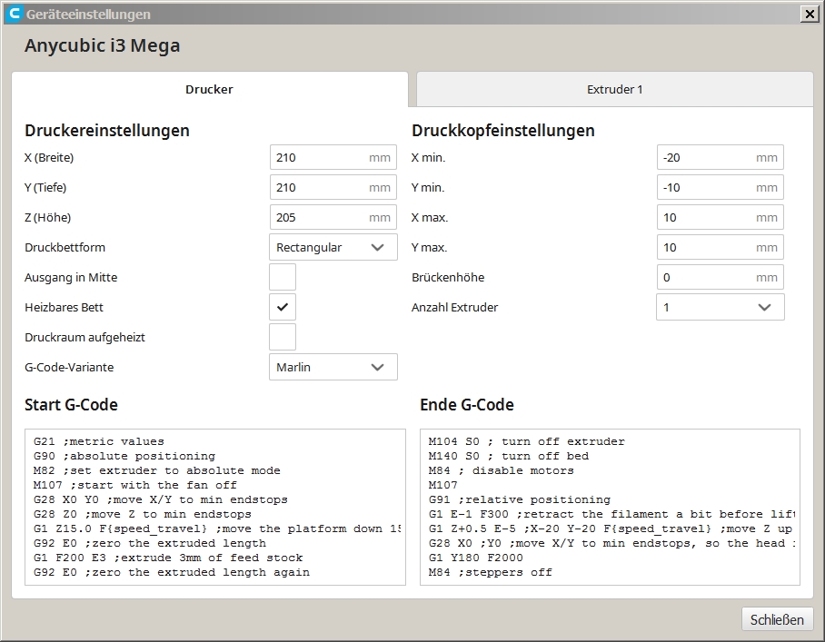Focus the Y (Tiefe) value field
This screenshot has height=642, width=825.
click(x=318, y=187)
